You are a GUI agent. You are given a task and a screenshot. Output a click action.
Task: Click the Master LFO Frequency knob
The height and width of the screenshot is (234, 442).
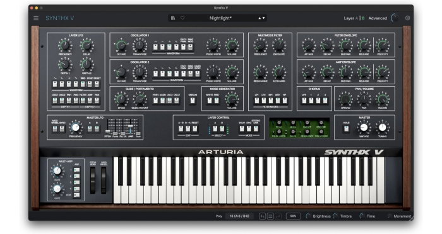point(76,127)
